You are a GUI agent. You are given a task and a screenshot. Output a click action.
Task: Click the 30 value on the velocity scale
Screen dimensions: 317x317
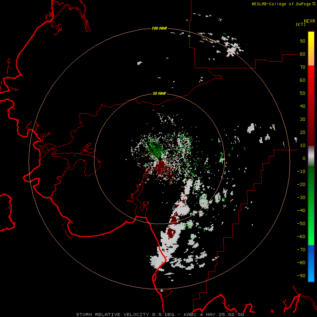pos(303,119)
